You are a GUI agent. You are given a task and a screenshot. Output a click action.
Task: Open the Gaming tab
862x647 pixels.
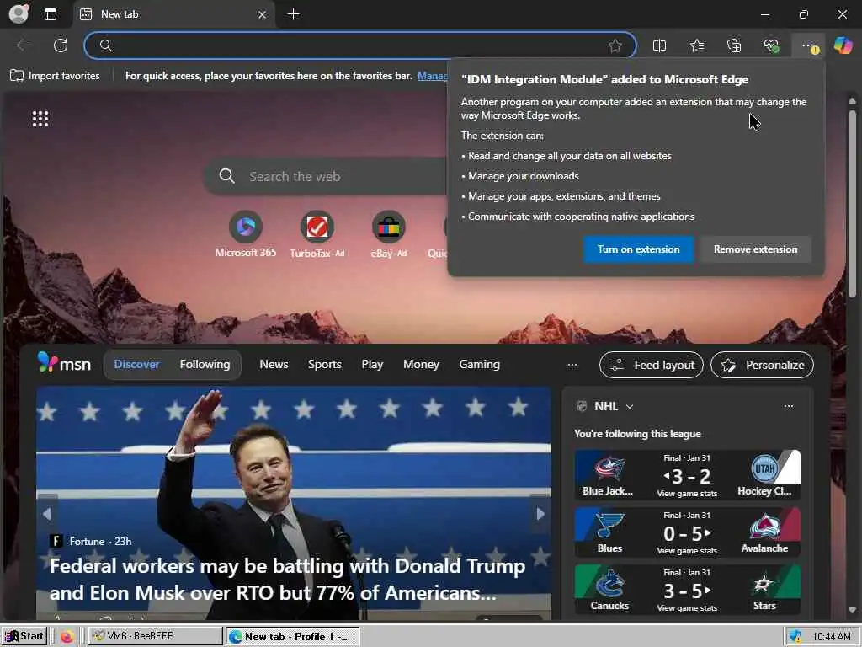[x=479, y=364]
